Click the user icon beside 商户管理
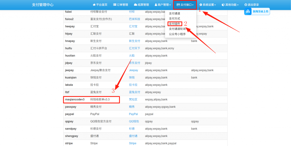This screenshot has height=146, width=291. pyautogui.click(x=156, y=5)
